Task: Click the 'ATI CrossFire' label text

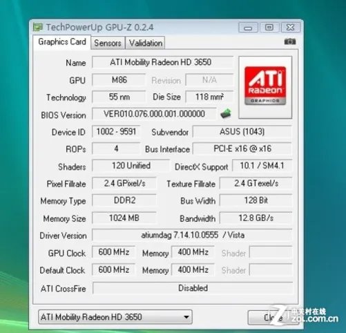Action: pos(64,289)
